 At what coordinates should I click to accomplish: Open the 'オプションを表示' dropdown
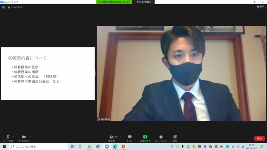(144, 2)
